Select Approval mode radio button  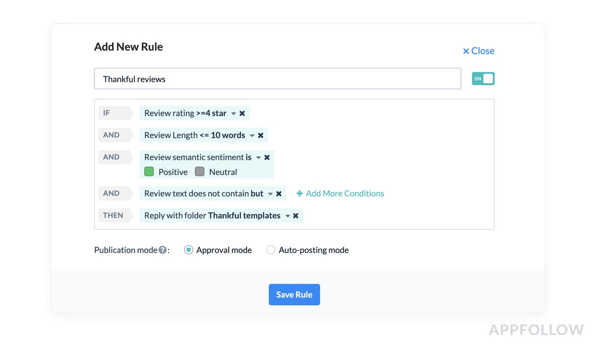pos(188,250)
